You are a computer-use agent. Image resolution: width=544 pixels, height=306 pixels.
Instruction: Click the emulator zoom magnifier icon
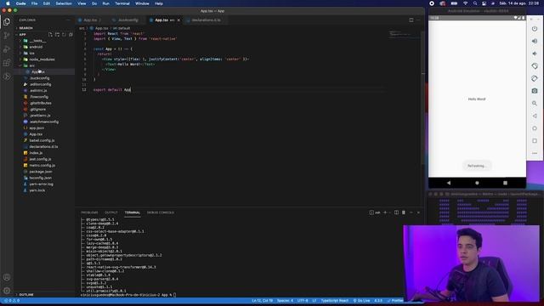(535, 104)
